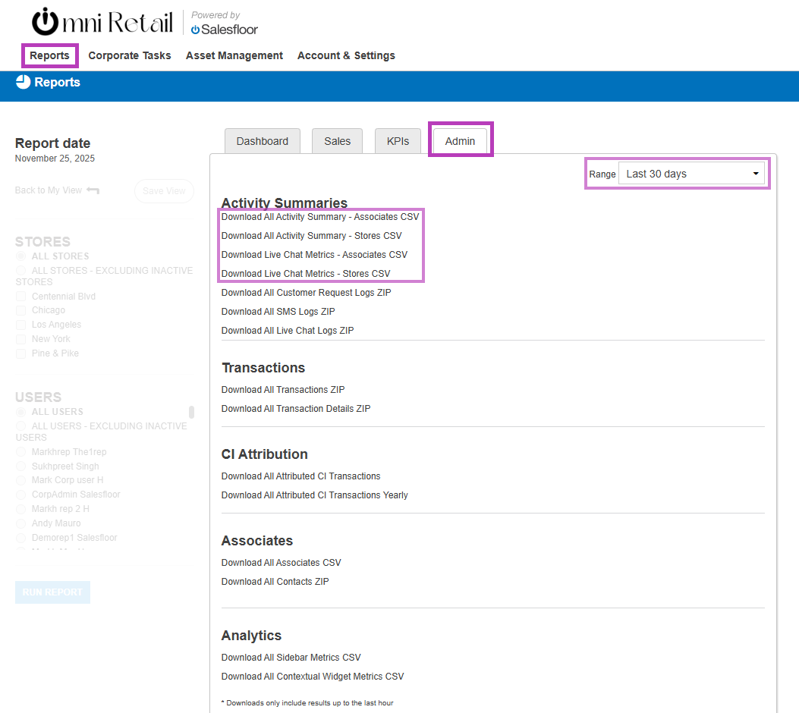Click the Salesfloor logo
The image size is (799, 713).
(x=225, y=30)
